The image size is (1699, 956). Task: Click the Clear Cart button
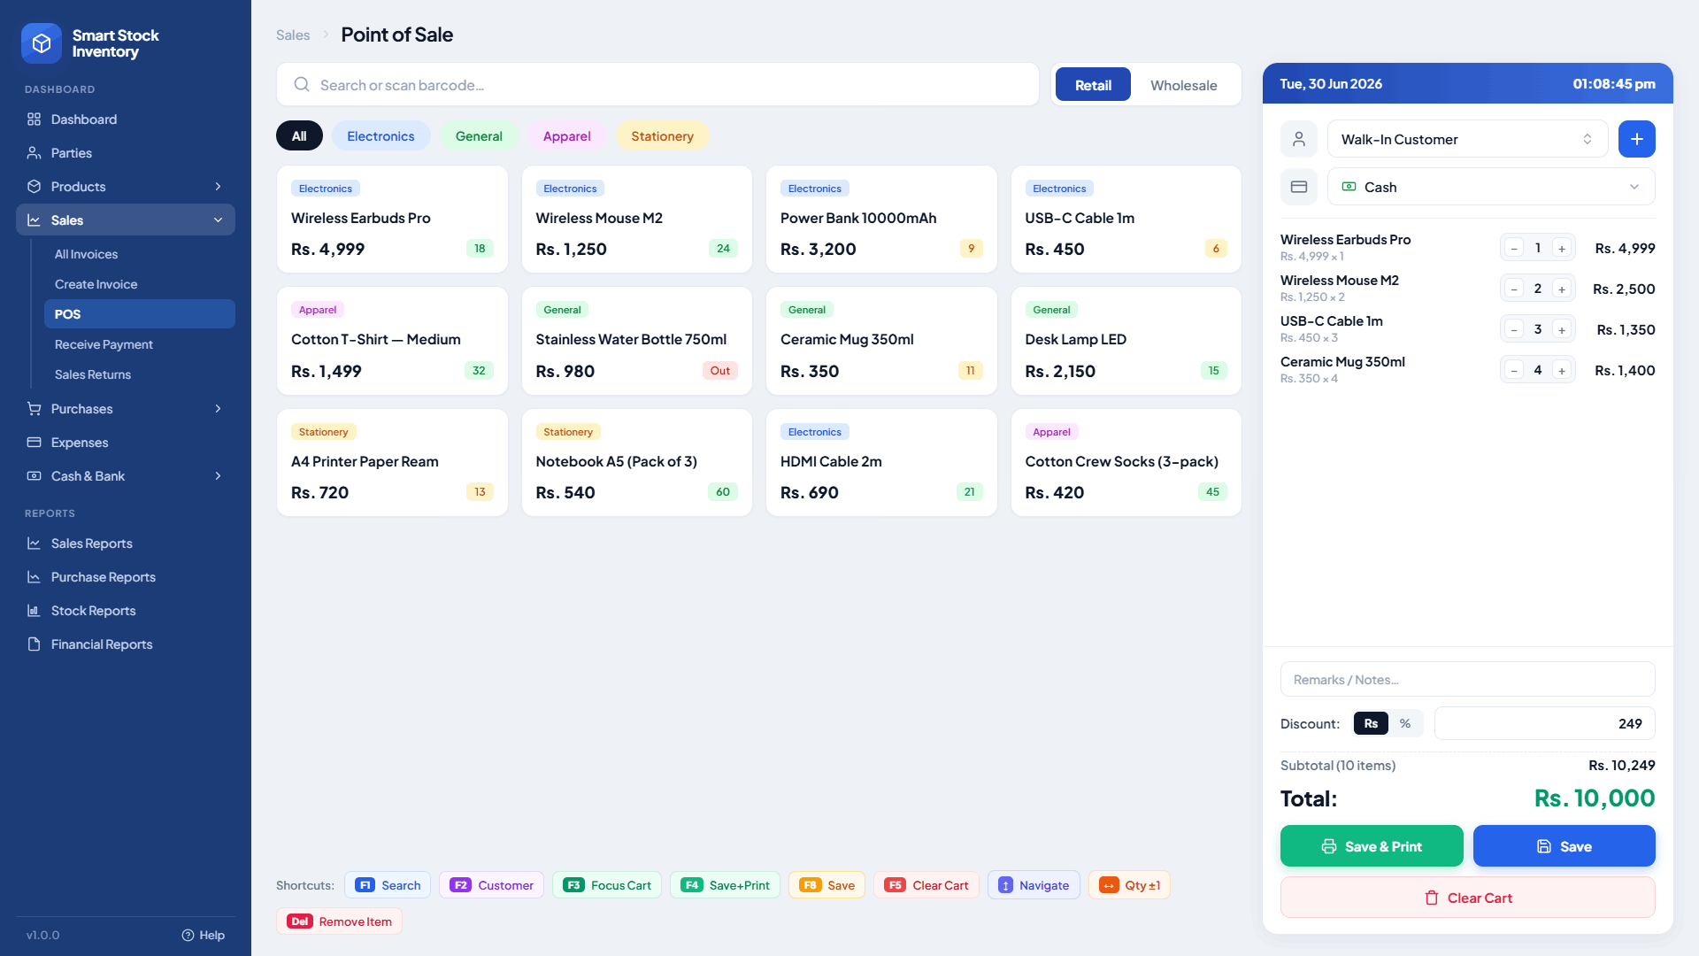(x=1468, y=898)
